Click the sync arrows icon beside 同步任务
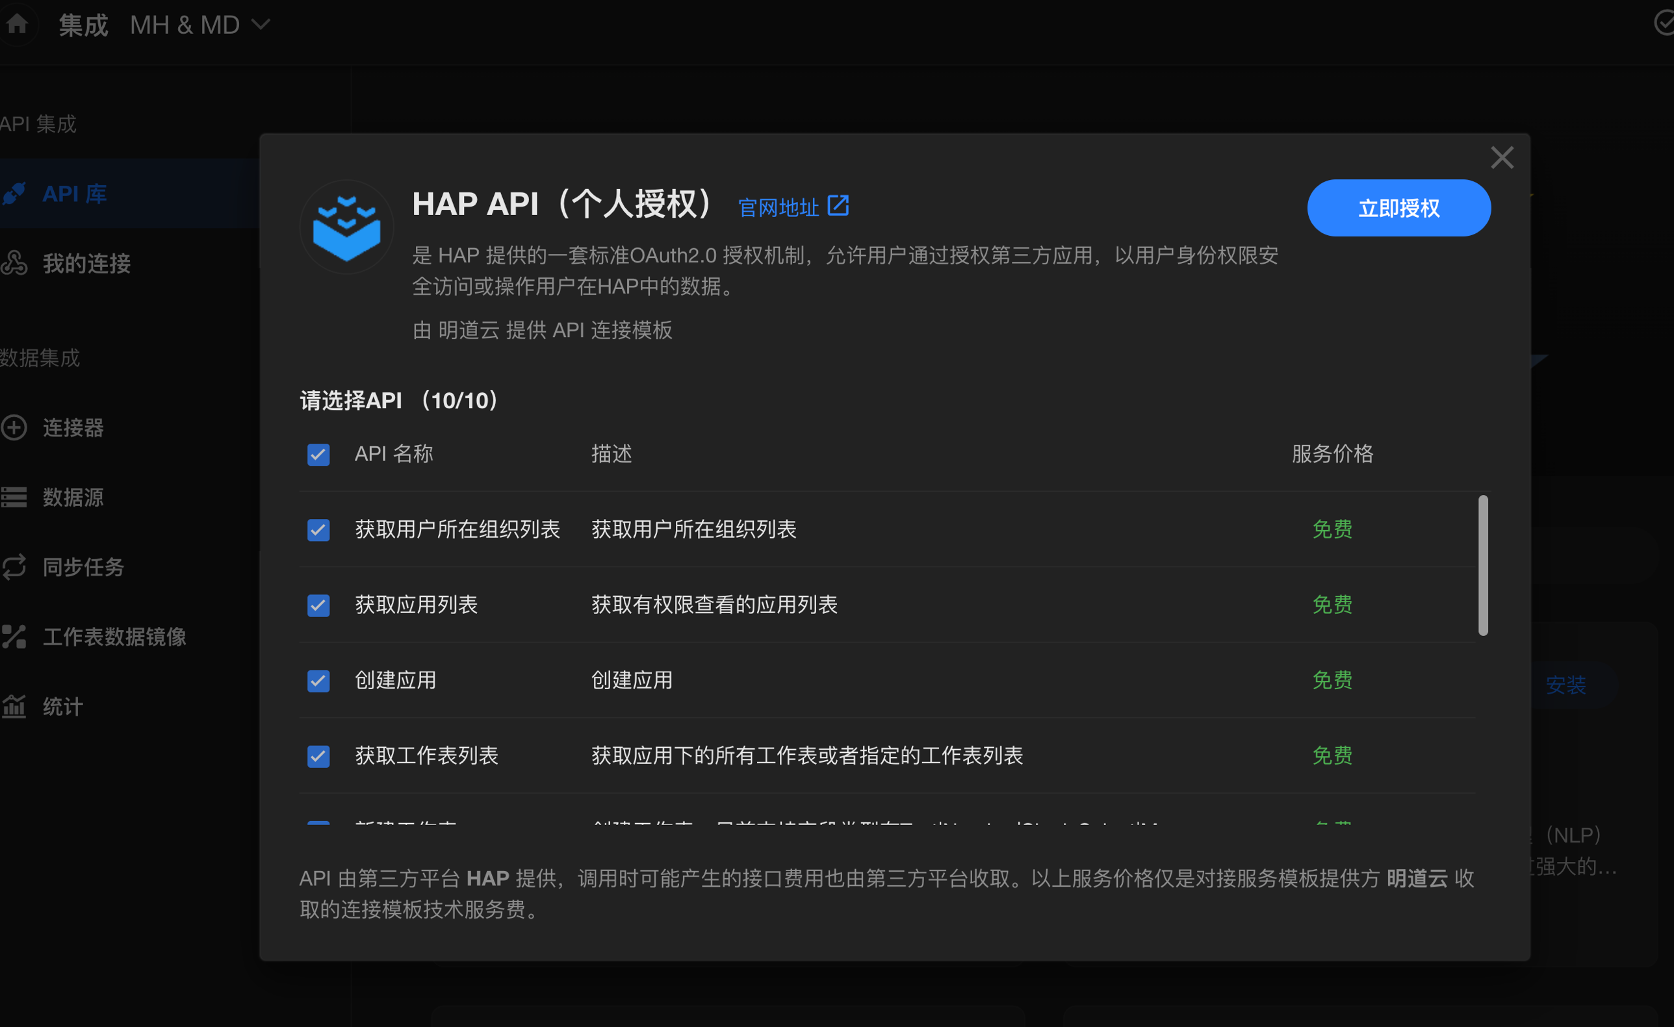This screenshot has height=1027, width=1674. coord(14,566)
